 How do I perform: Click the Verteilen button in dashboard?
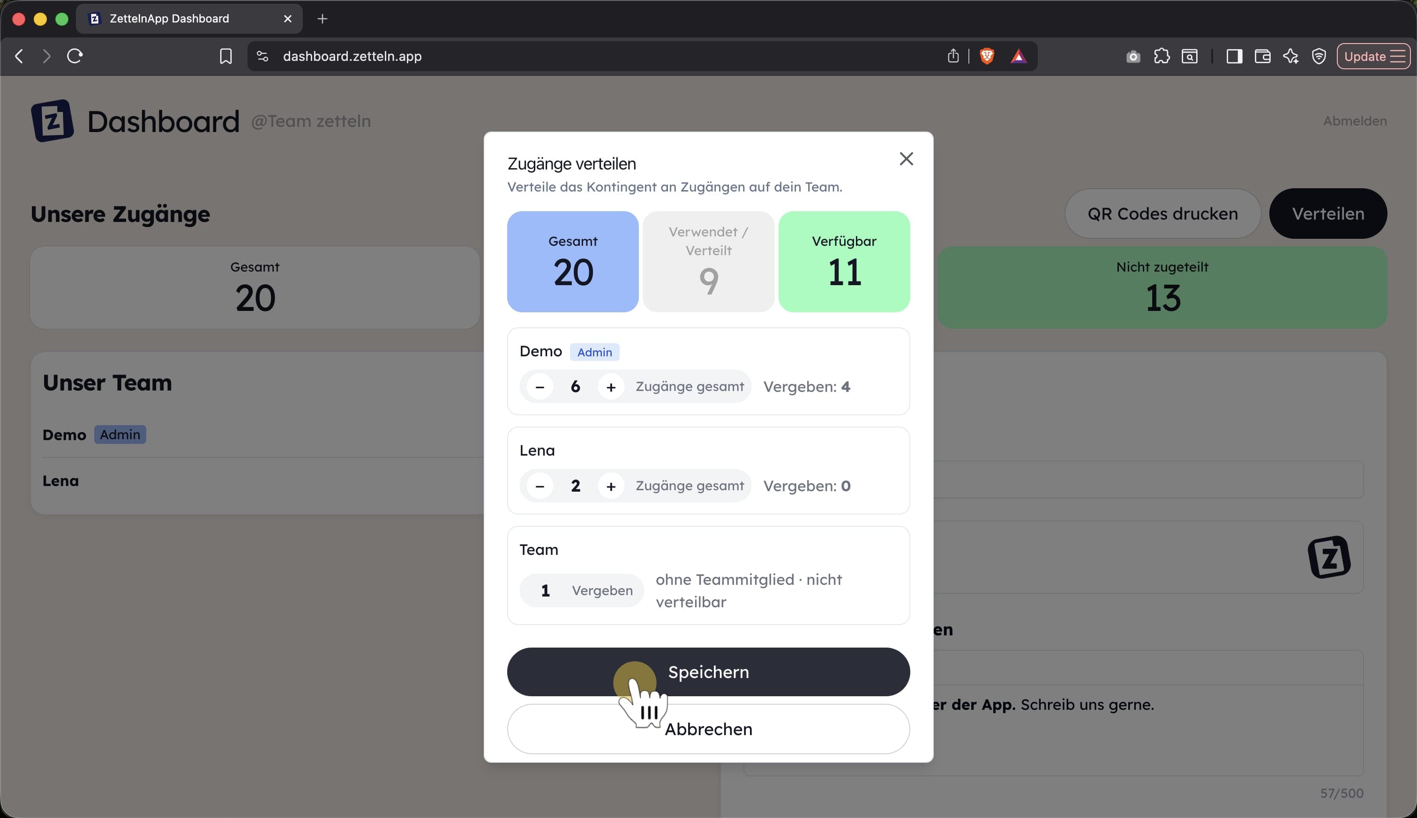point(1327,214)
